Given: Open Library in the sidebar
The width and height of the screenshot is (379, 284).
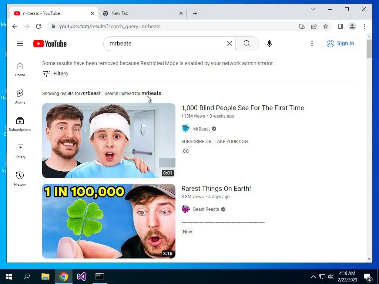Looking at the screenshot, I should 20,151.
